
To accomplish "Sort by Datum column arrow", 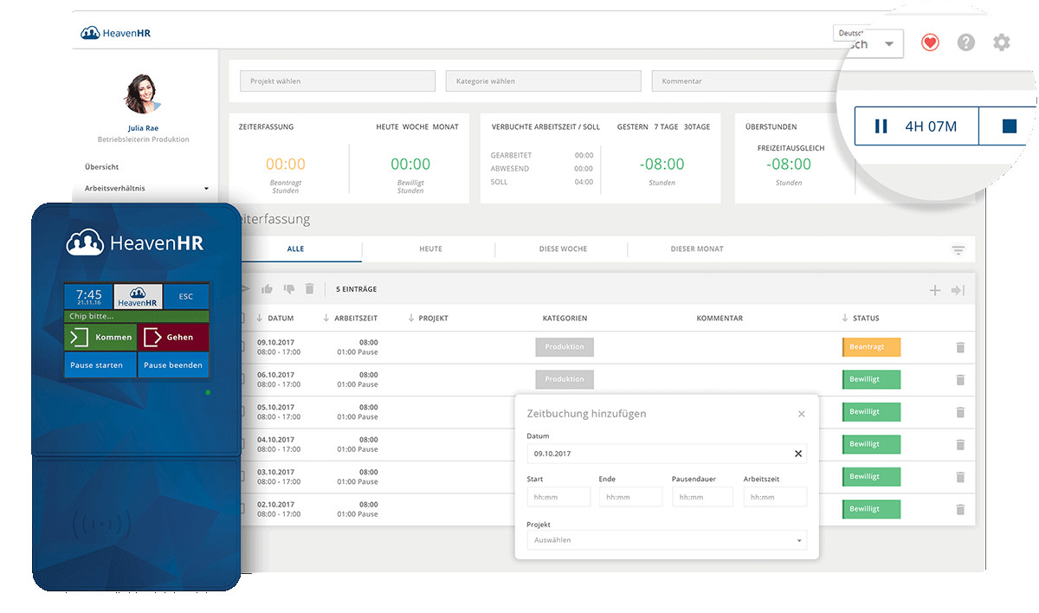I will 260,318.
